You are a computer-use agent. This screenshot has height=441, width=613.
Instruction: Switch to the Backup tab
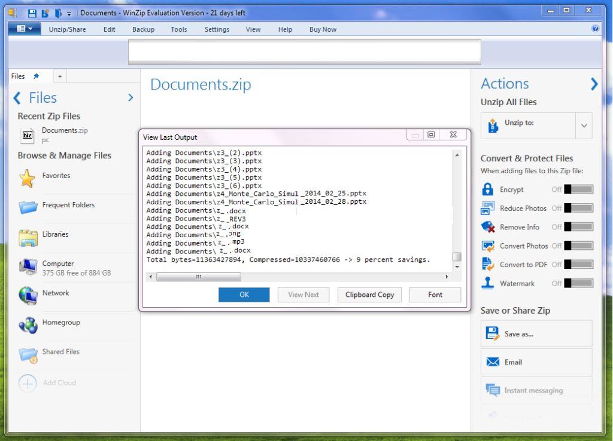(x=144, y=29)
